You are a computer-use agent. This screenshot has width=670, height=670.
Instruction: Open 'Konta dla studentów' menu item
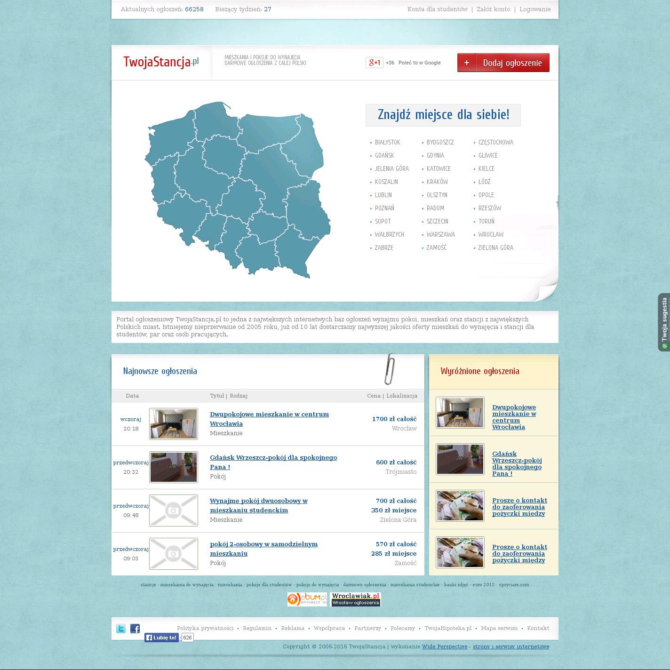pos(437,9)
